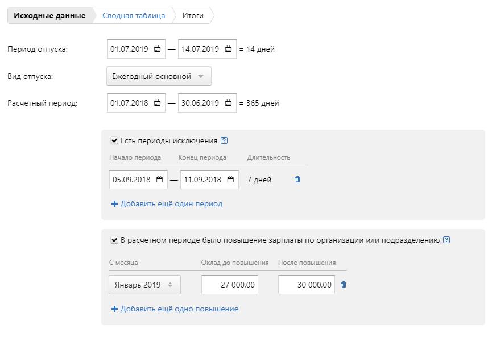Click help icon next to exclusion periods
This screenshot has width=492, height=341.
pos(224,141)
